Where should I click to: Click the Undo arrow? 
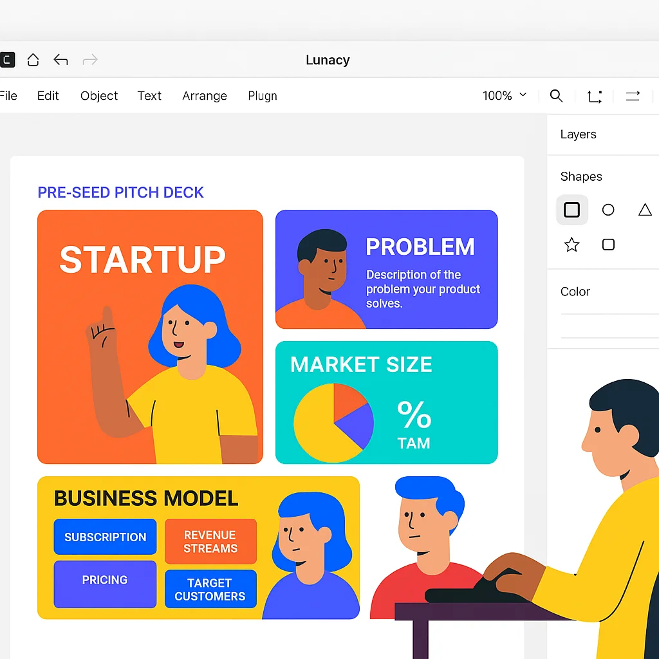coord(60,59)
